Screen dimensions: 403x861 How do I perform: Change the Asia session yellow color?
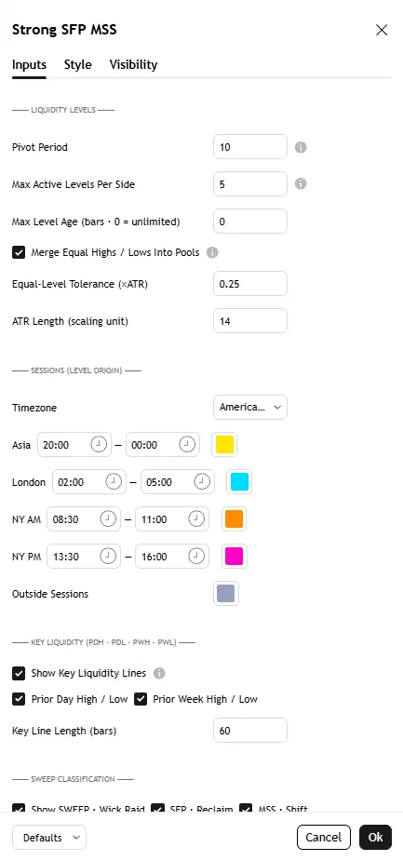[224, 445]
